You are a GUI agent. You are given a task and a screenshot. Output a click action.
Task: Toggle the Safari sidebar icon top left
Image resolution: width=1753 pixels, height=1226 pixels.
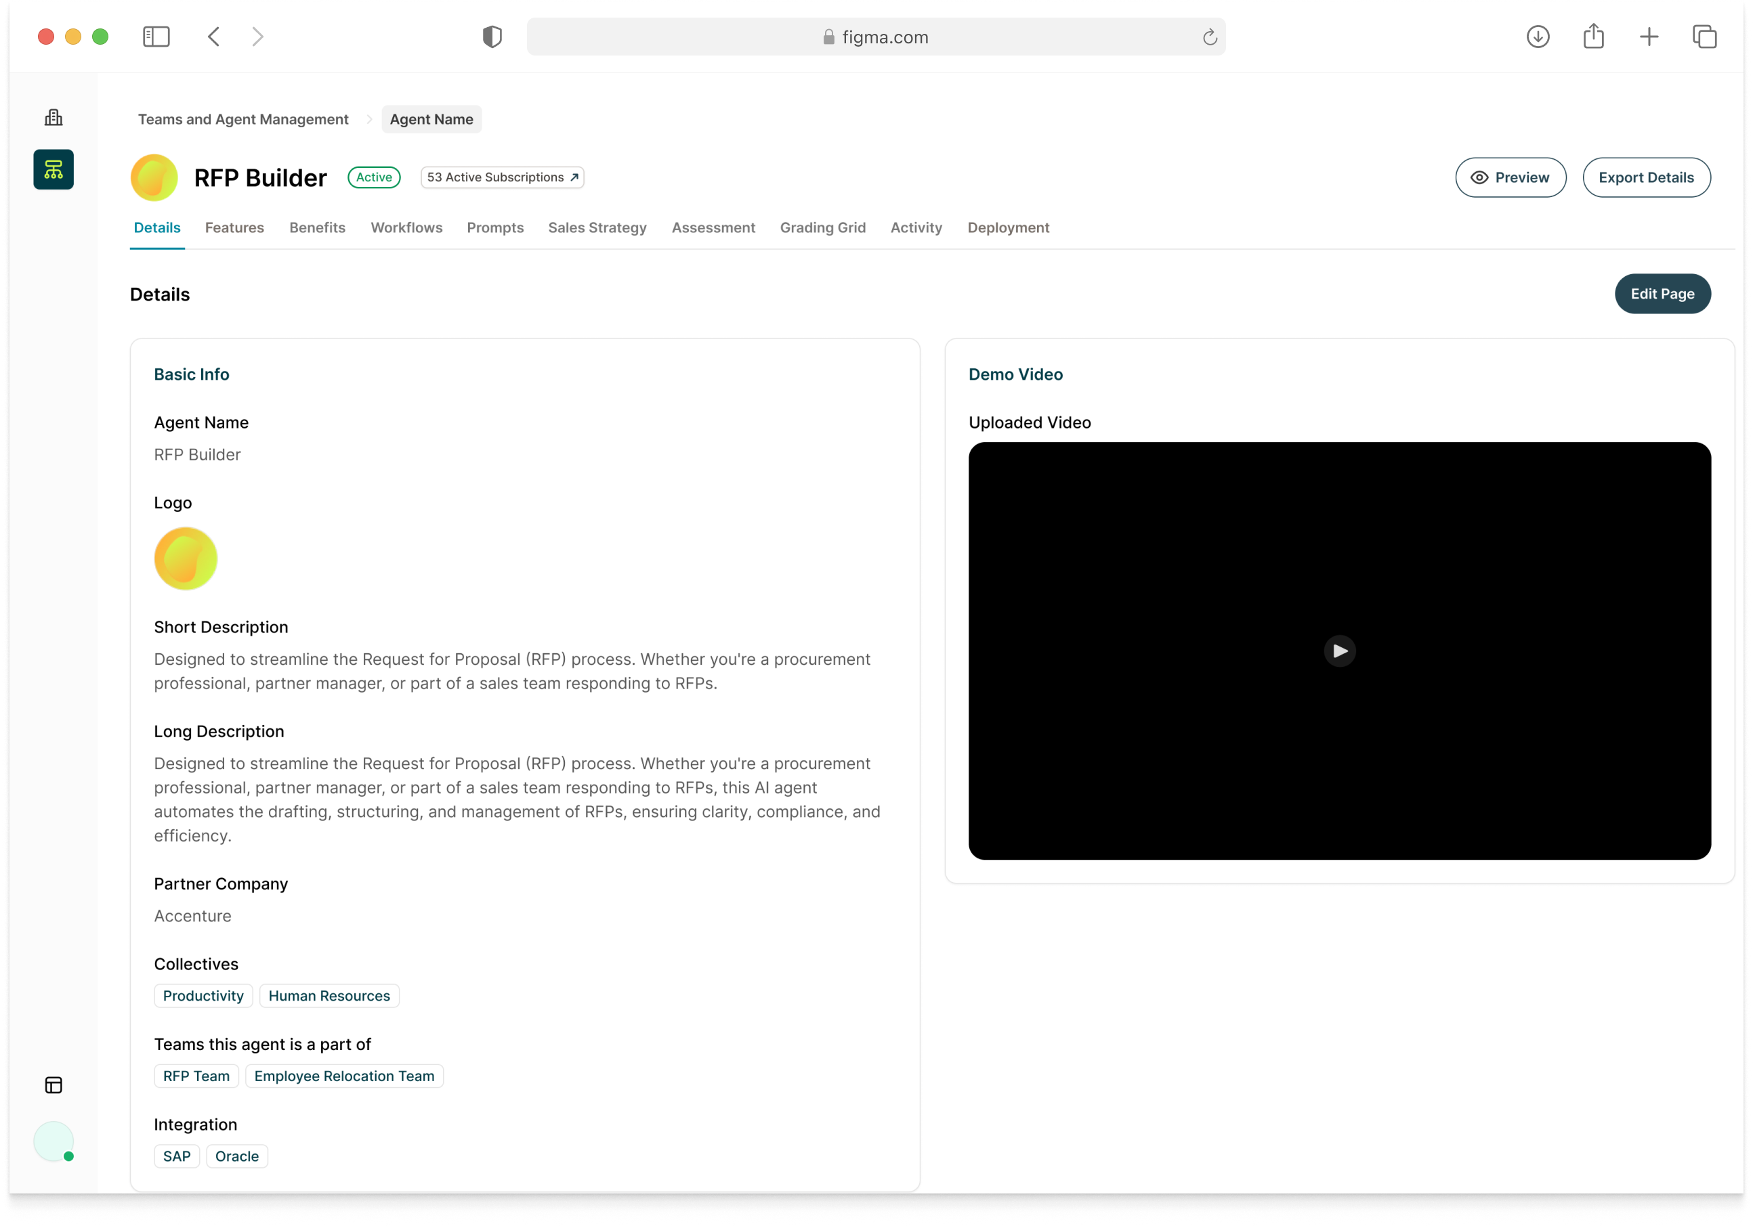(x=156, y=36)
